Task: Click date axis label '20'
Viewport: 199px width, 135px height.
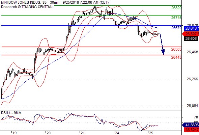Action: (x=48, y=133)
